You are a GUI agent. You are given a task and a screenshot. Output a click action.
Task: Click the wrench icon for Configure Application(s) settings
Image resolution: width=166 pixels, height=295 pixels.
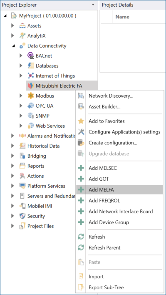point(81,132)
